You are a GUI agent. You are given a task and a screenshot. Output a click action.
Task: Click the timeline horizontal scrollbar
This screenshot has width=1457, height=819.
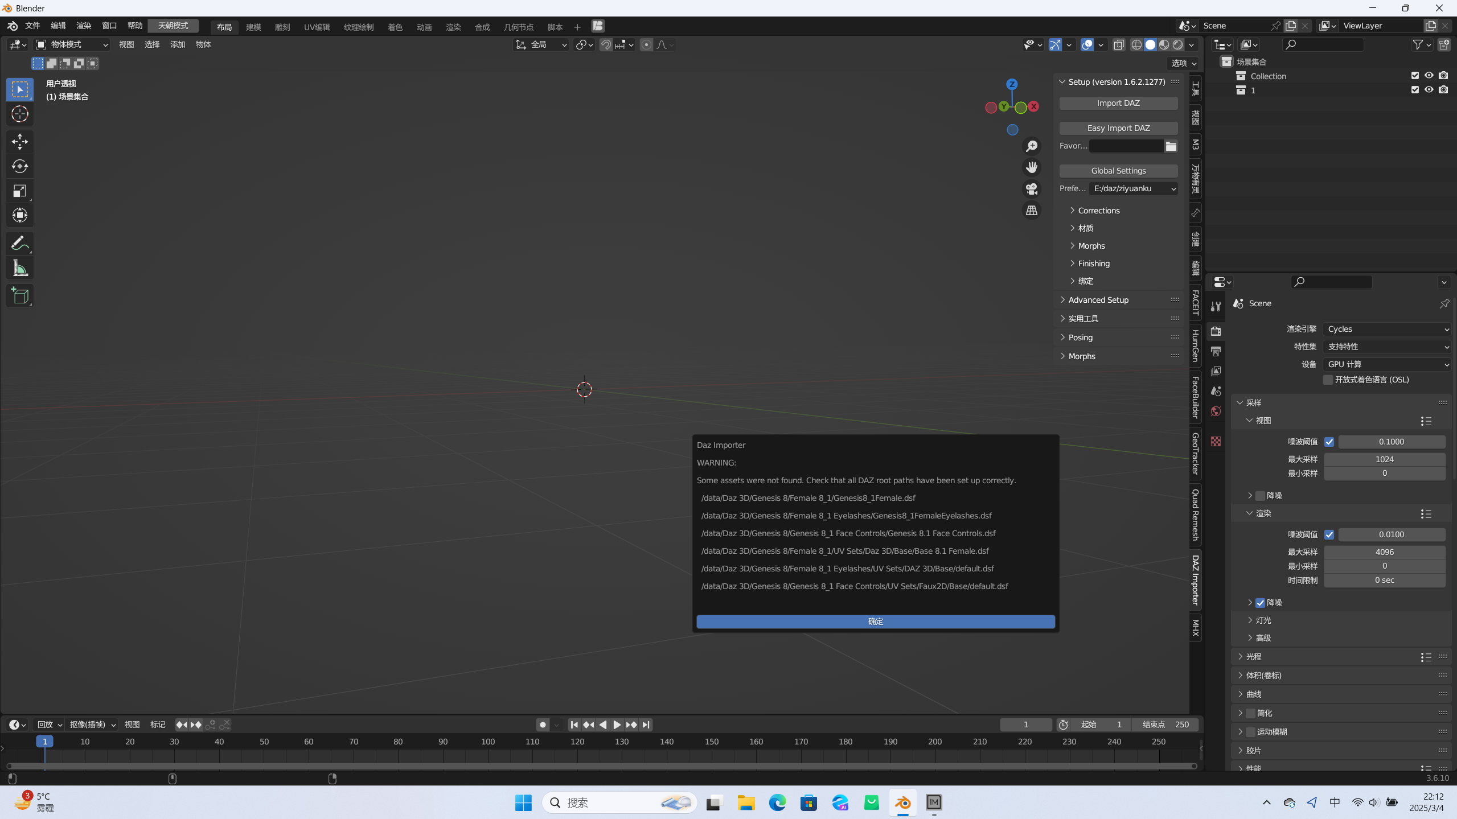click(601, 766)
